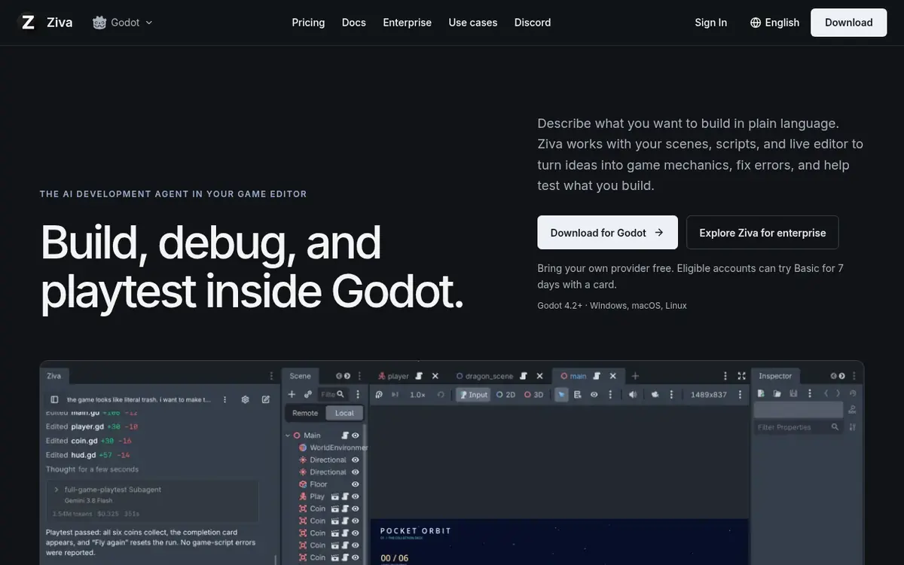Enable 2D selection mode

coord(505,395)
